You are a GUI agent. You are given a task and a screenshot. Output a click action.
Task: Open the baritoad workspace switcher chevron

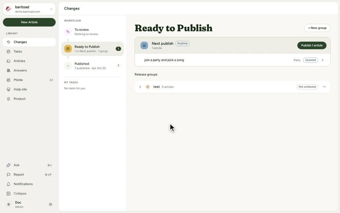[51, 9]
